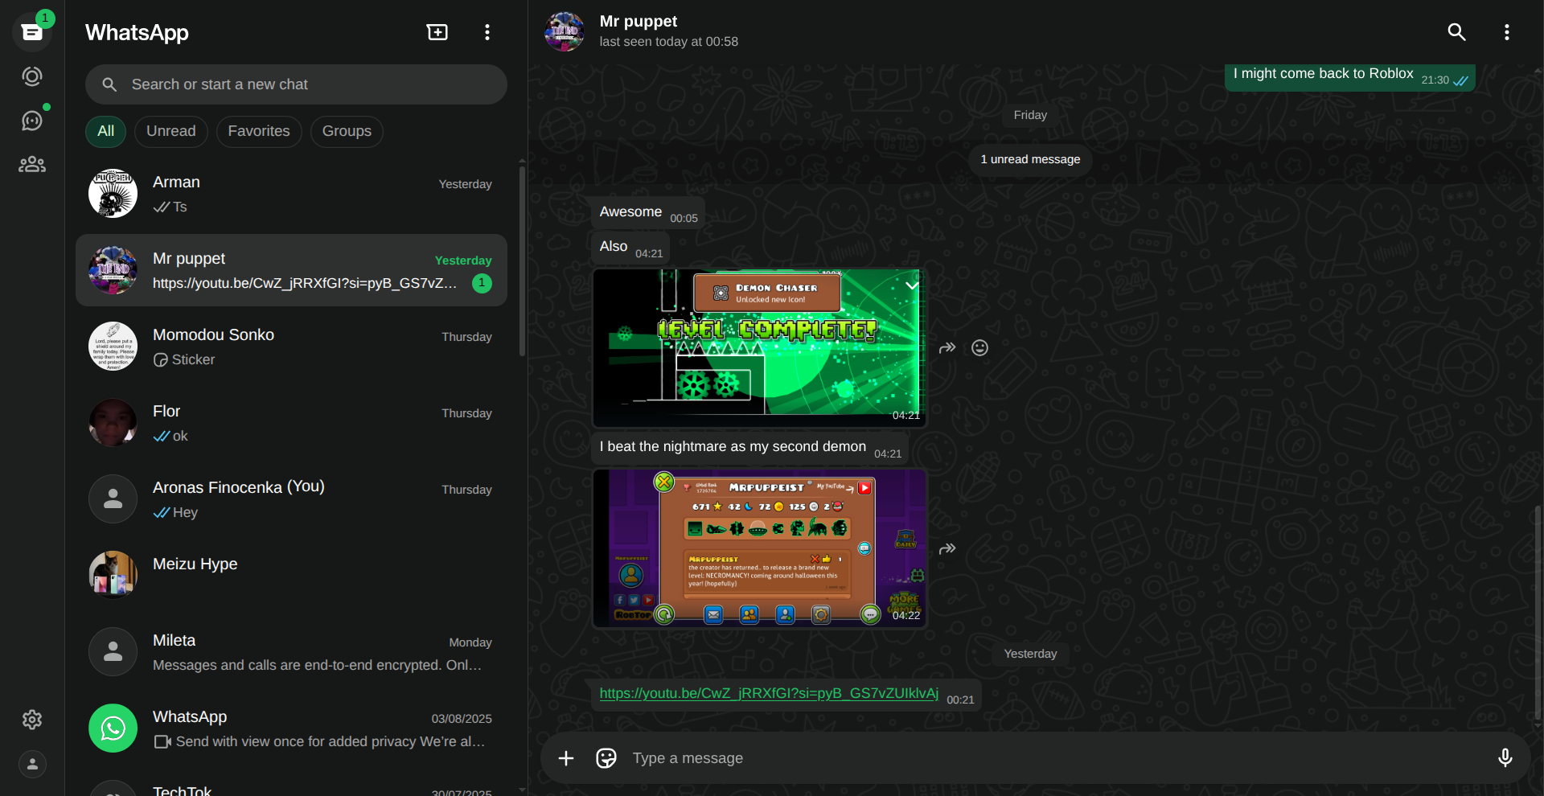This screenshot has height=796, width=1544.
Task: Open Settings gear in sidebar
Action: tap(32, 720)
